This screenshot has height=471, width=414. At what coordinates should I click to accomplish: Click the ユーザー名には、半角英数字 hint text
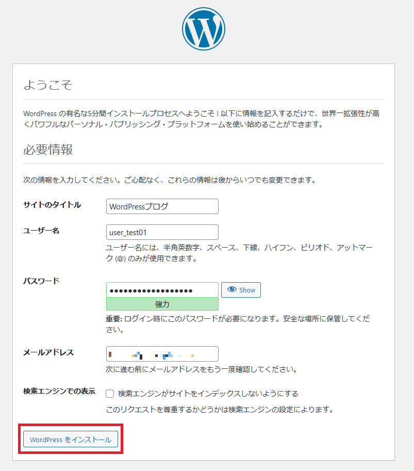click(x=239, y=253)
